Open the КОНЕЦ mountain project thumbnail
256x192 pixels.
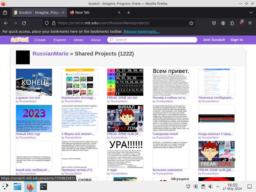(34, 82)
